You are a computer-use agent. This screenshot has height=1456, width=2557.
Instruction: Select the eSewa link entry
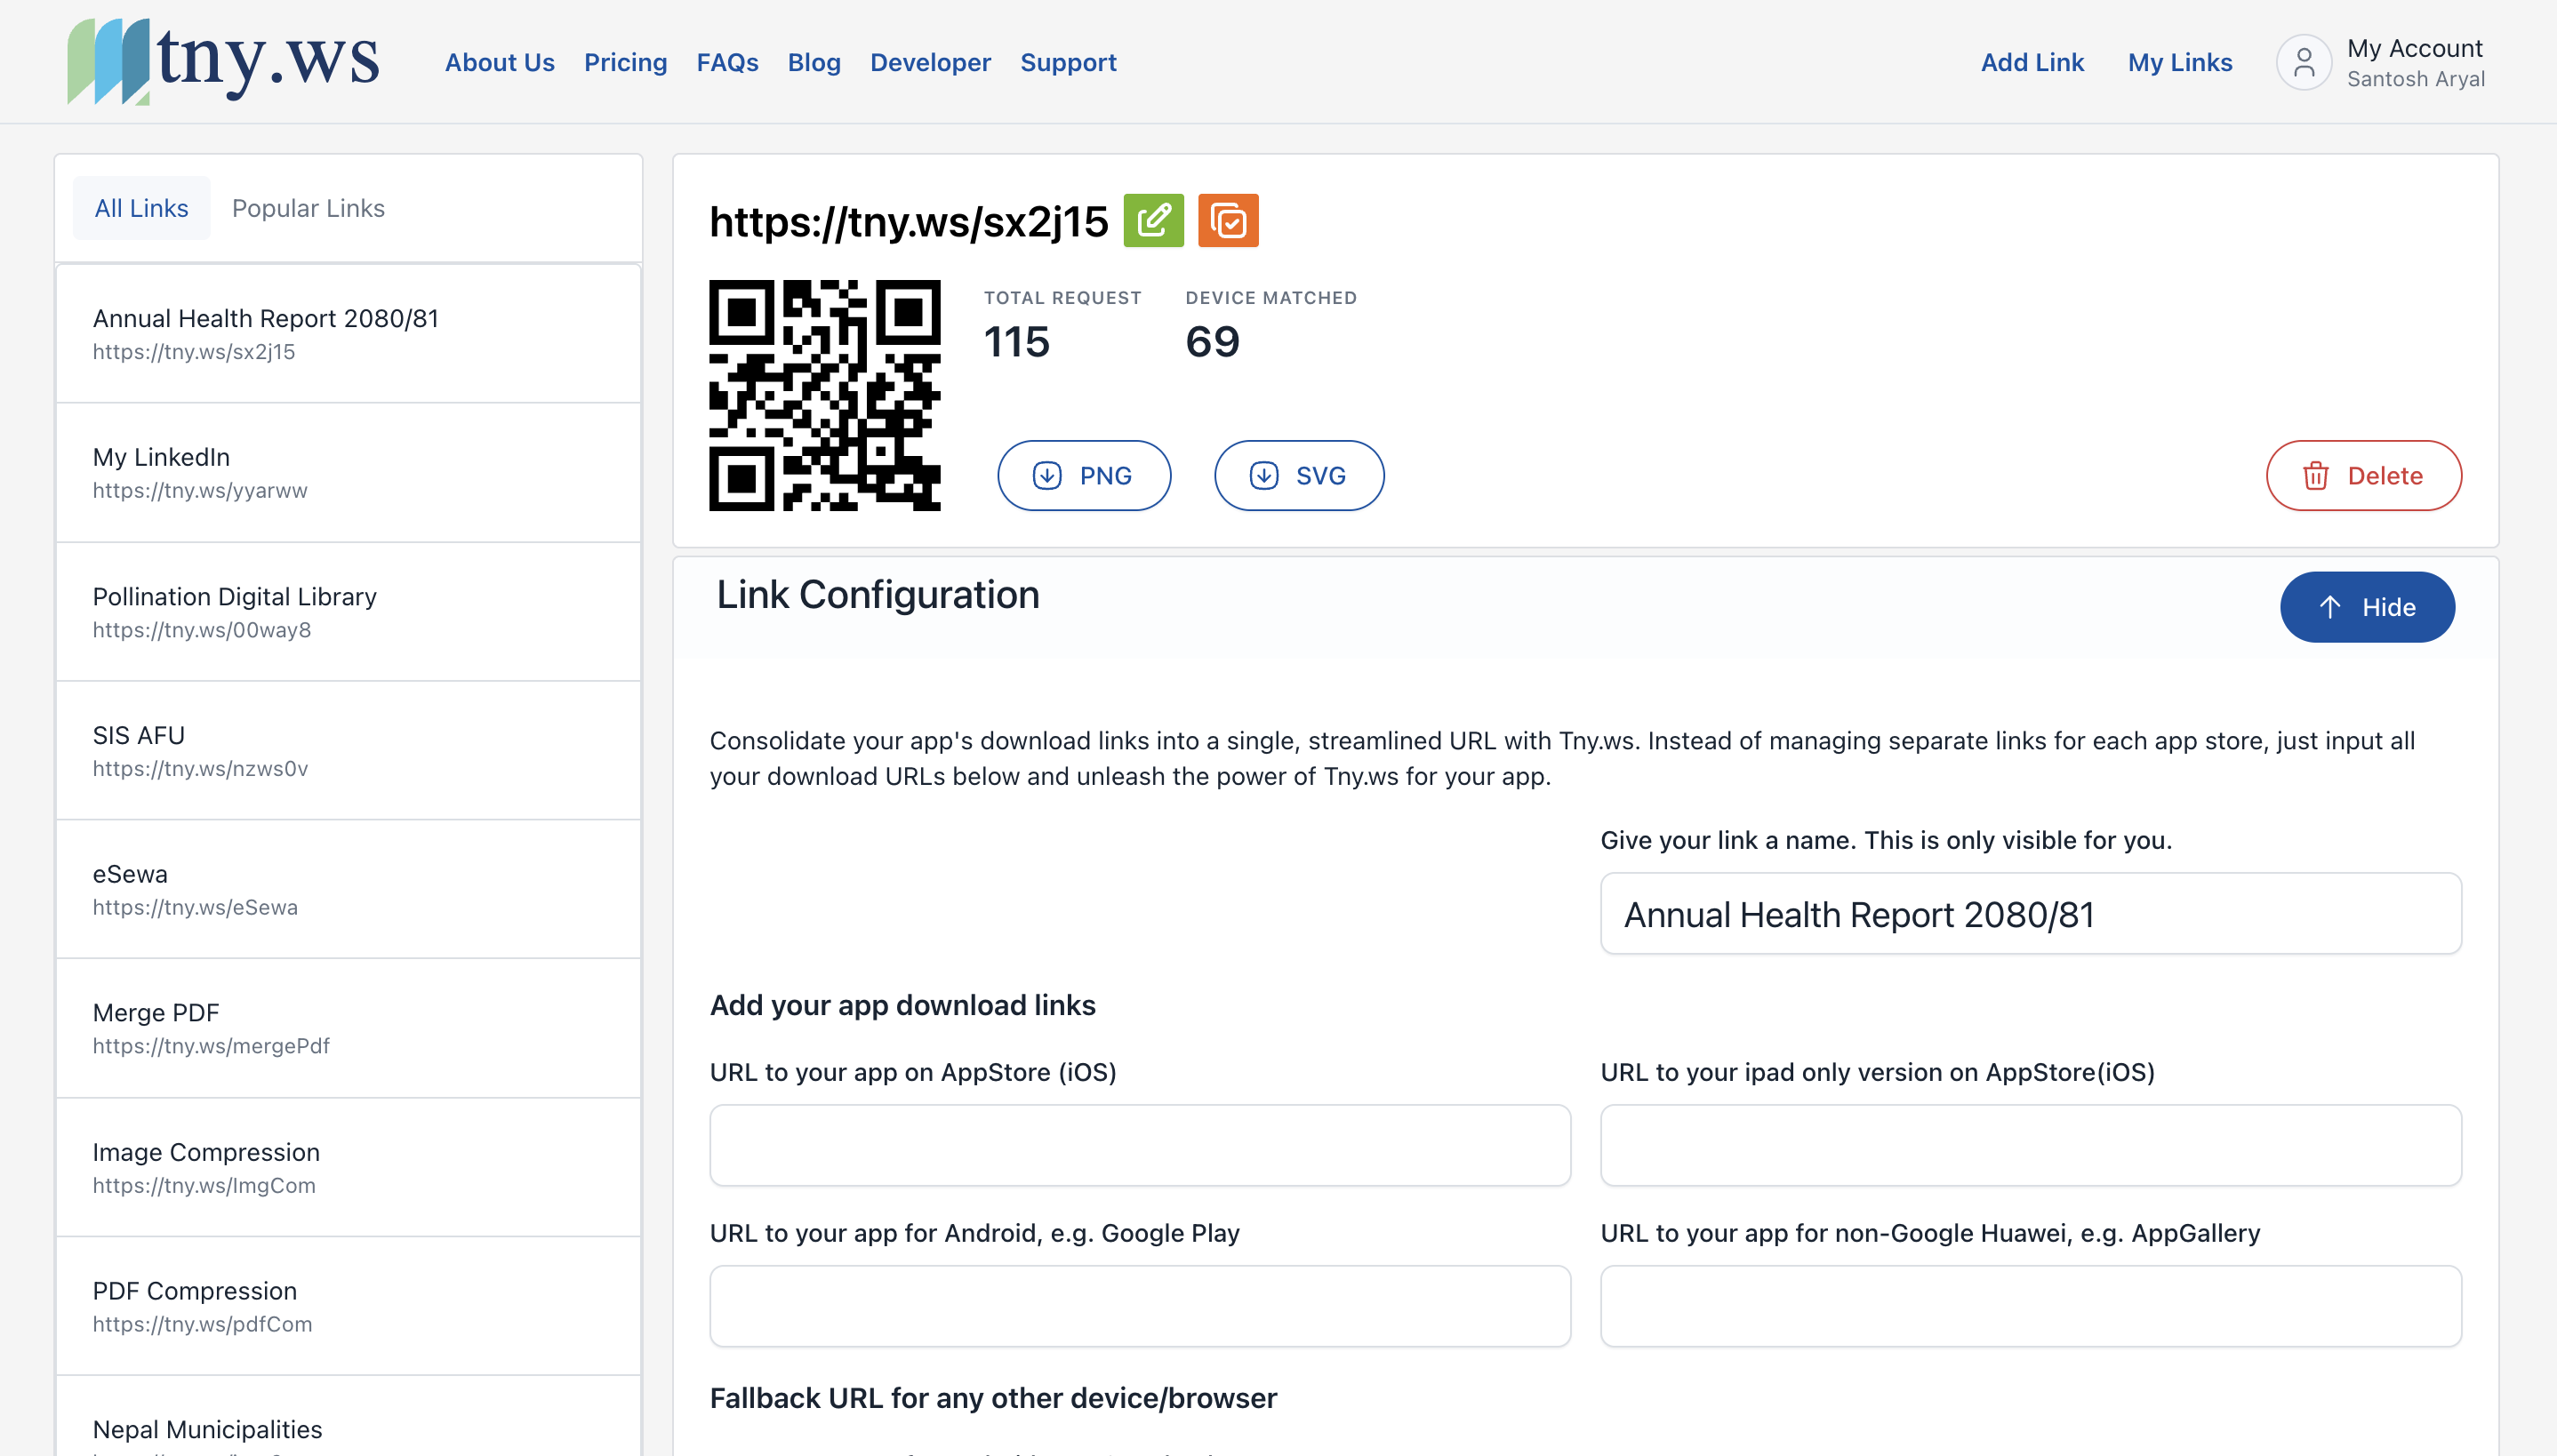coord(347,888)
